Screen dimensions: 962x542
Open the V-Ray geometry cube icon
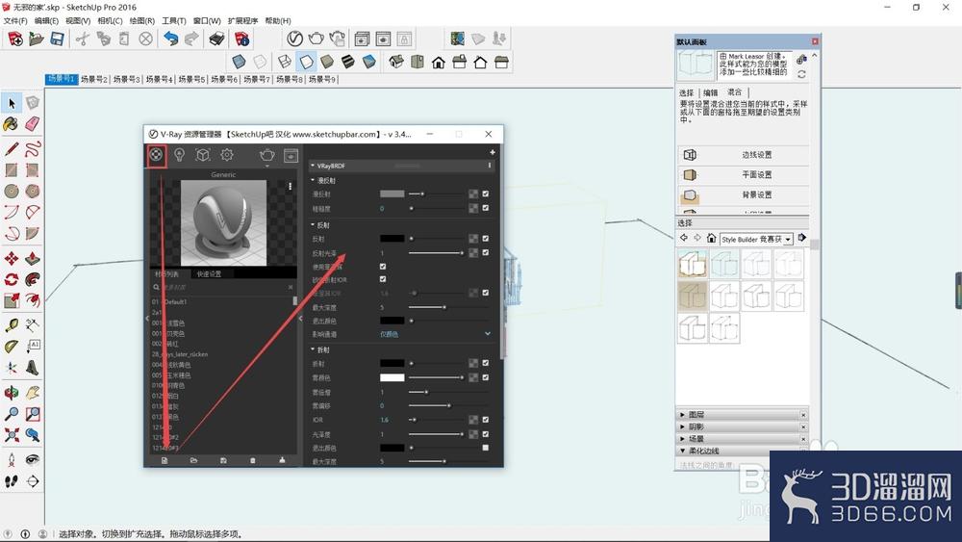click(x=203, y=155)
